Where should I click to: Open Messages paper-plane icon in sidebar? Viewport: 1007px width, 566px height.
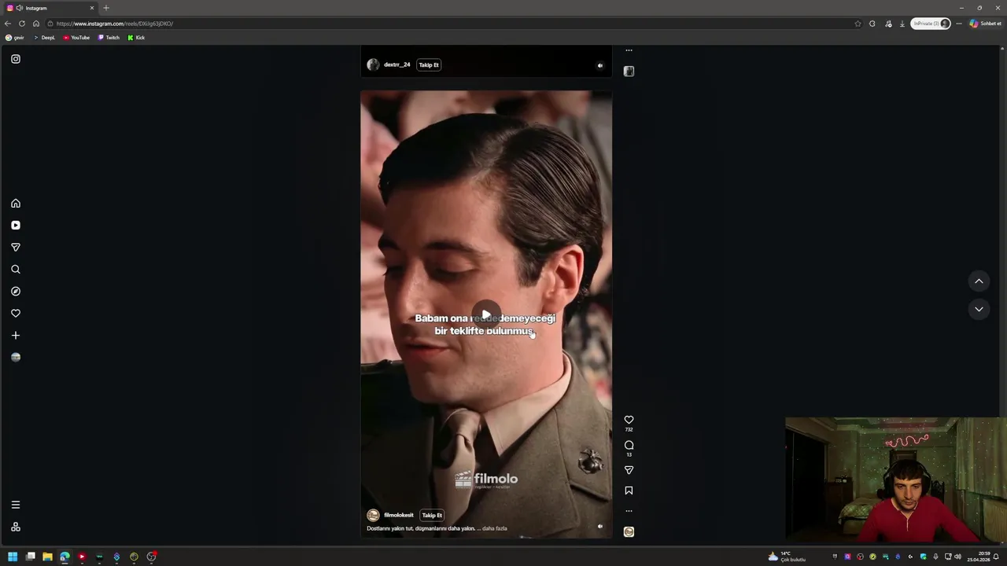16,248
